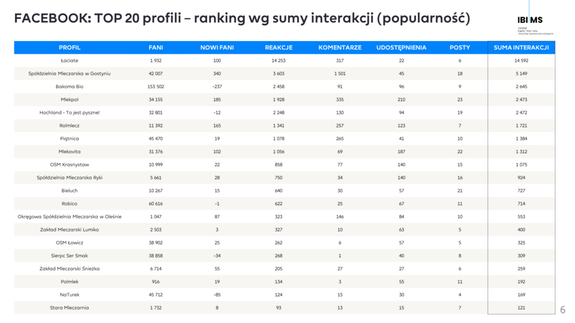
Task: Click the Stara Mleczarnia profile name
Action: 69,308
